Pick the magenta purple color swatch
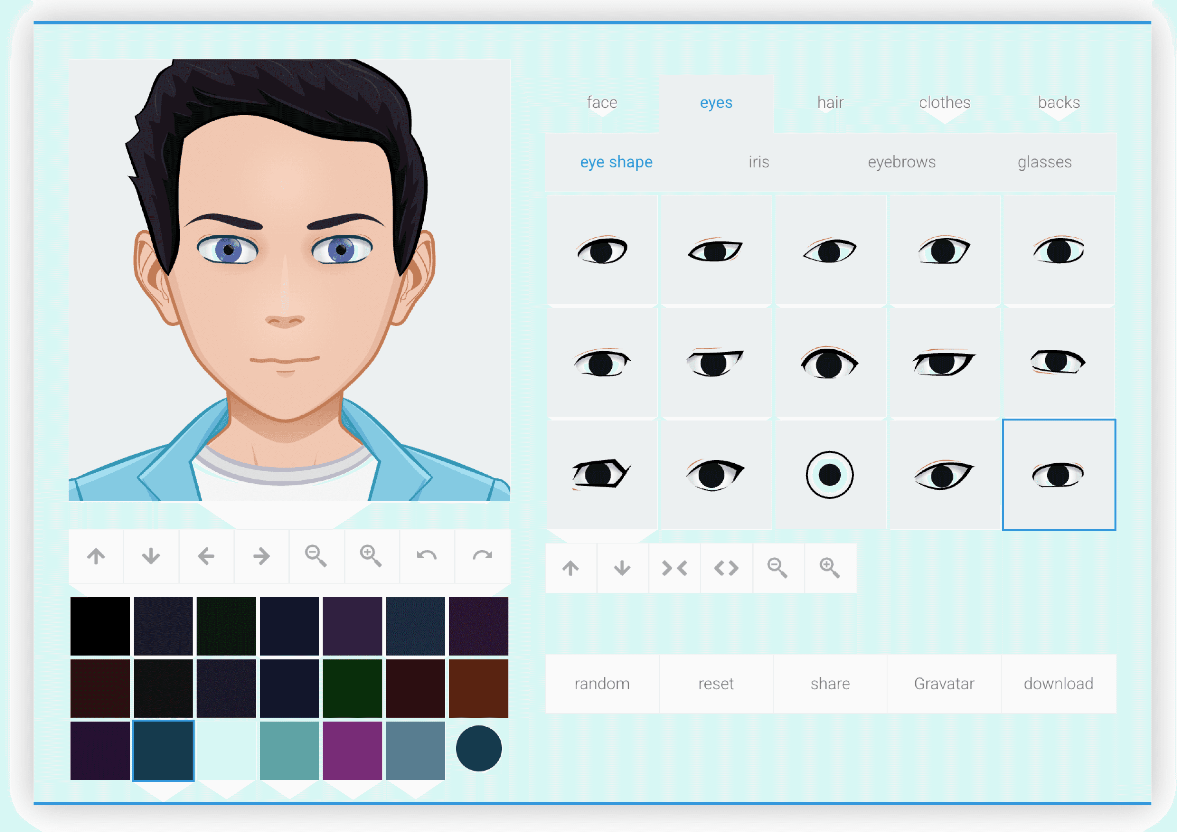Viewport: 1177px width, 832px height. tap(352, 751)
